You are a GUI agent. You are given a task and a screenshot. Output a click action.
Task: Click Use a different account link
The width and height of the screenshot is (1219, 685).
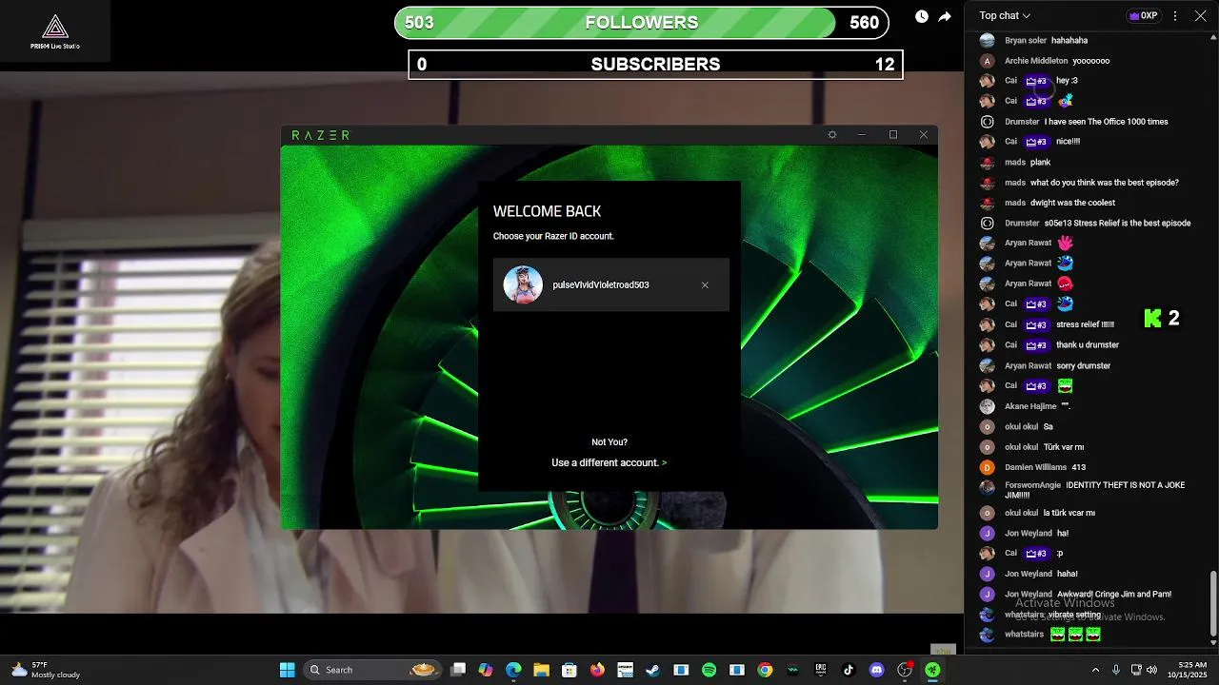609,462
